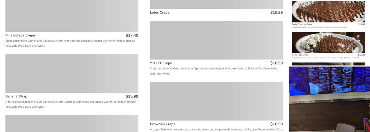Screen dimensions: 370x132
Task: Click the Y.O.L.O. Crepe description text
Action: 213,71
